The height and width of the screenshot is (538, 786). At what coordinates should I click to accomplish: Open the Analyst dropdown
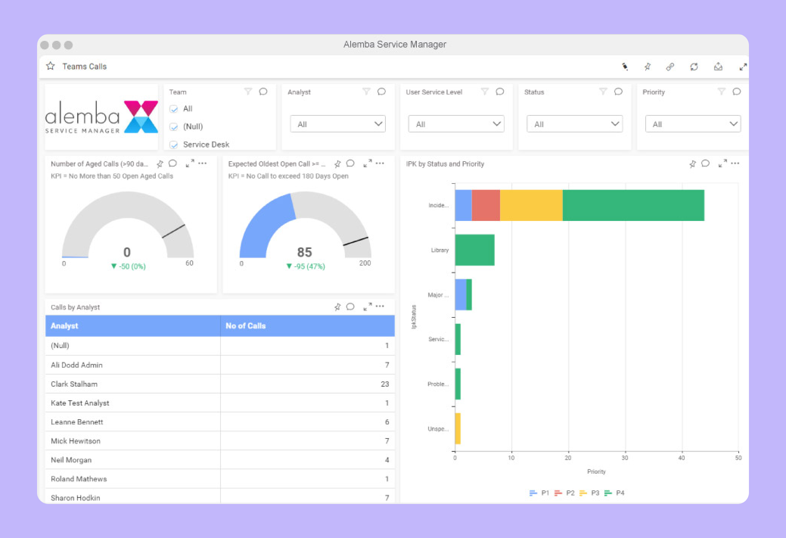338,124
